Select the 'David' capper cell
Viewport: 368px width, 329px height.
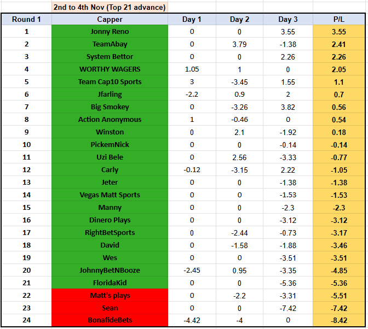click(x=110, y=245)
